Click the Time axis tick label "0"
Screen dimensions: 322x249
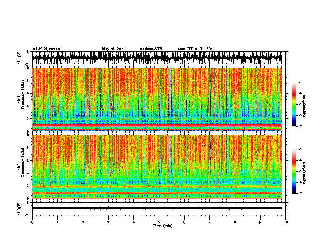32,222
